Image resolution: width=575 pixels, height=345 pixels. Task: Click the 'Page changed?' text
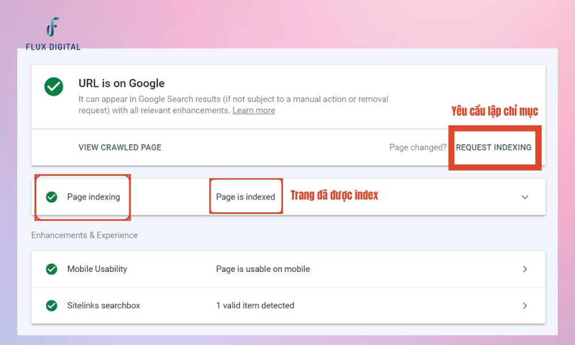[418, 147]
